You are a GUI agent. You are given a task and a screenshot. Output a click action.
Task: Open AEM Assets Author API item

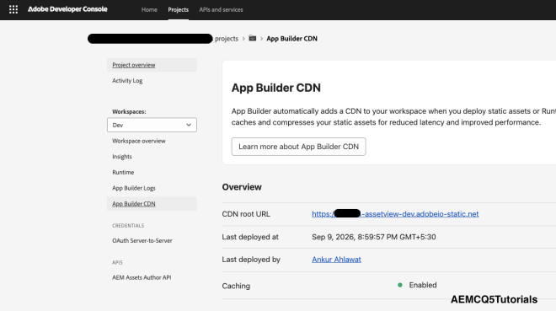[x=142, y=277]
